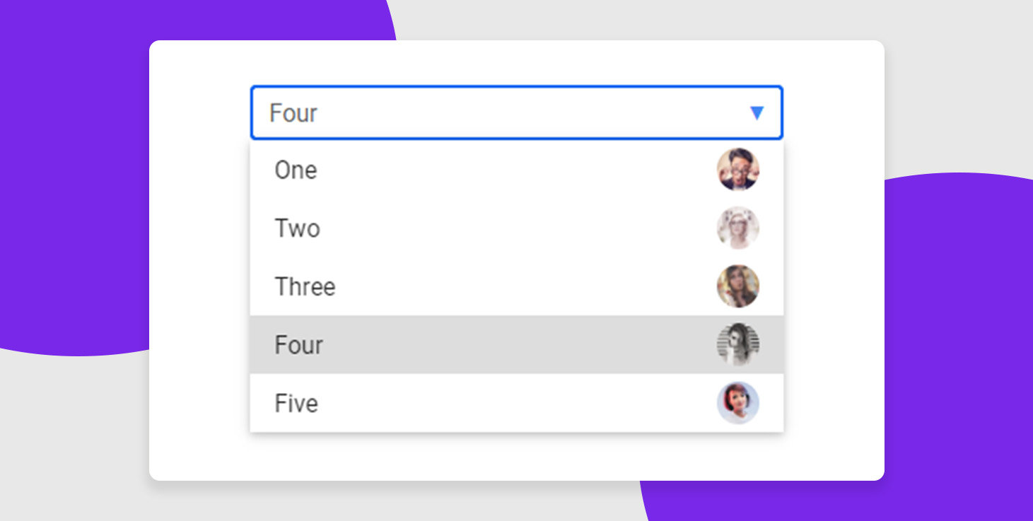Click empty space in the highlighted 'Four' row
The height and width of the screenshot is (521, 1033).
516,345
